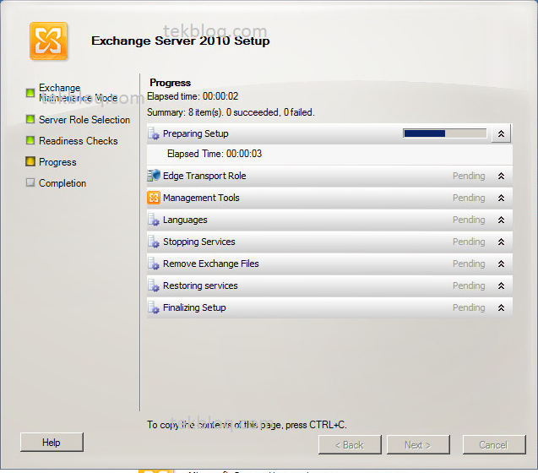Click yellow indicator beside Progress step

(30, 161)
